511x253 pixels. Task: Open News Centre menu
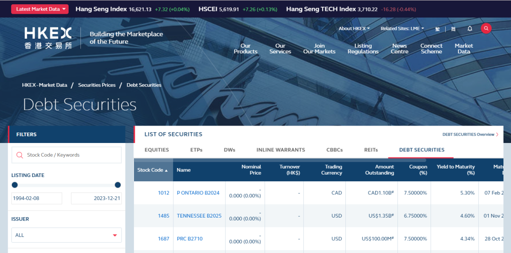399,49
